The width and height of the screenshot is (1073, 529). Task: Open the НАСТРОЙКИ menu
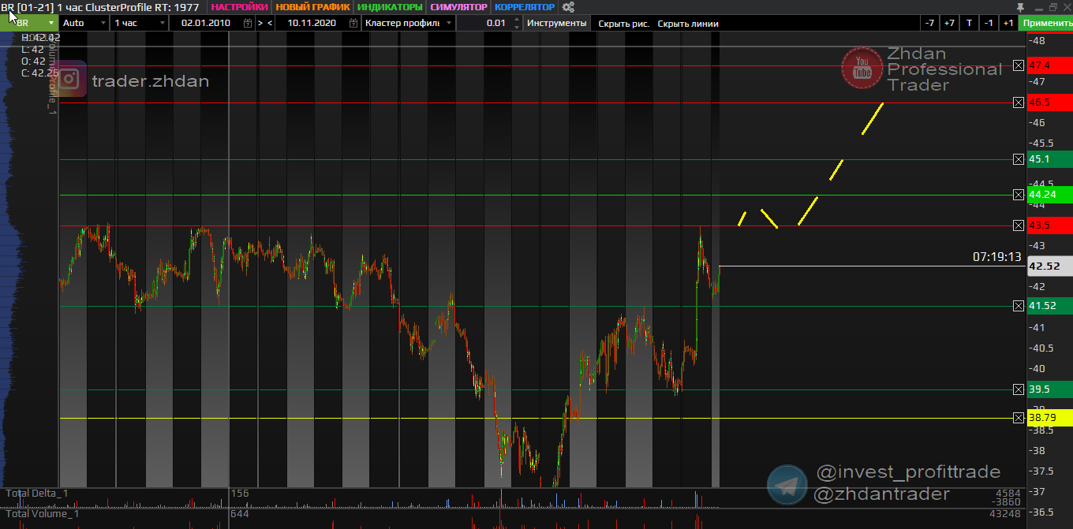tap(239, 7)
